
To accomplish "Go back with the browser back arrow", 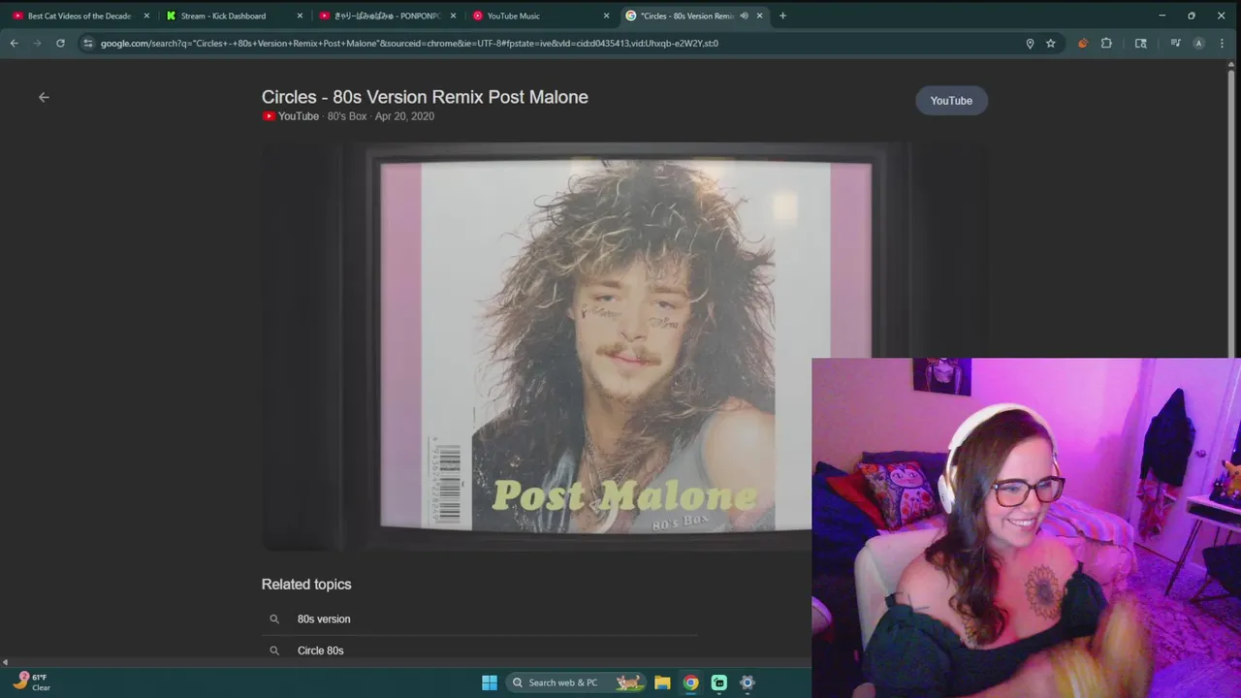I will (14, 43).
